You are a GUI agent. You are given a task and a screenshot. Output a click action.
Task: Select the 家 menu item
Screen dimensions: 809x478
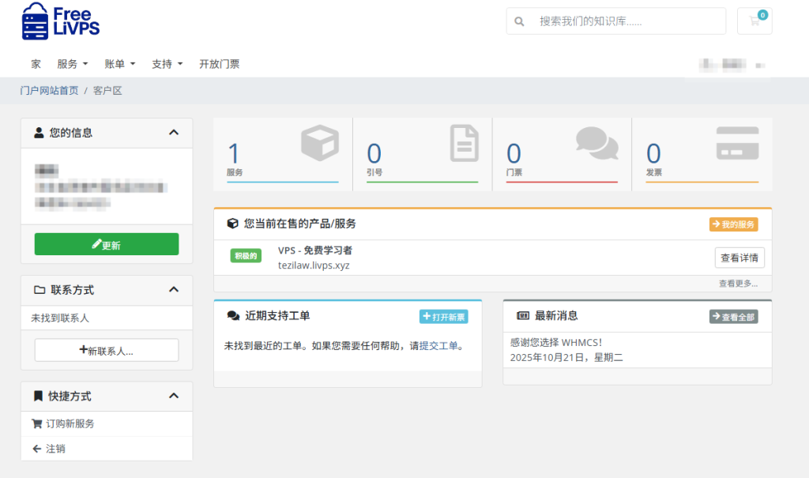tap(35, 63)
